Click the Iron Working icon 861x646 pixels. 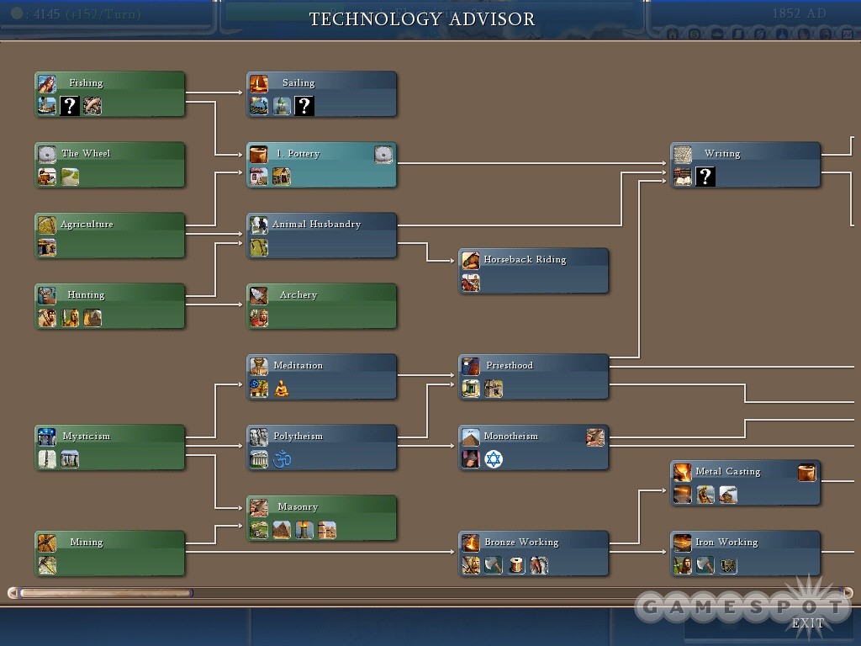coord(683,543)
